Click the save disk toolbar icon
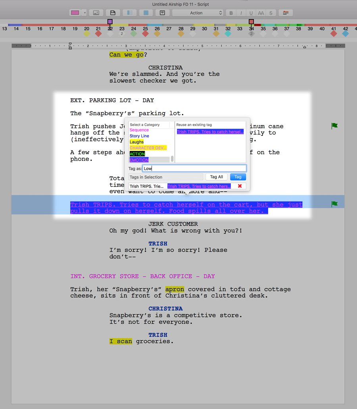Screen dimensions: 357x409 113,13
